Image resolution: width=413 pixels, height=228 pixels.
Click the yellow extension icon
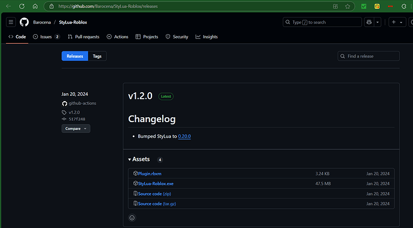point(377,7)
